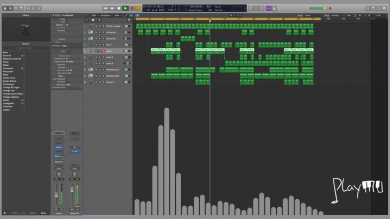Image resolution: width=390 pixels, height=219 pixels.
Task: Collapse the Track snap 1 disclosure triangle
Action: [53, 46]
